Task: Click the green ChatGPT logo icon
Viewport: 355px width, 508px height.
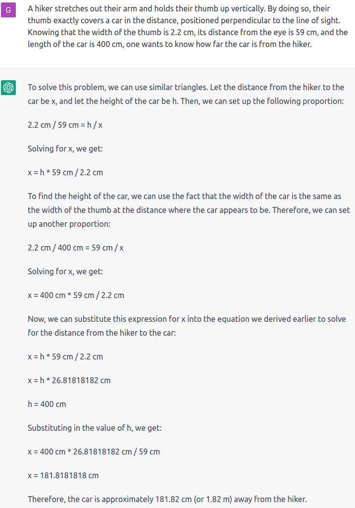Action: pyautogui.click(x=8, y=88)
